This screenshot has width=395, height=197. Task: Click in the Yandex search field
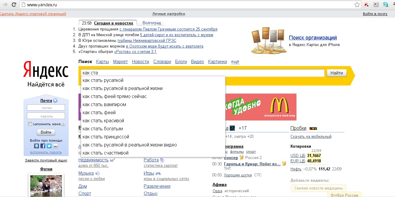202,73
